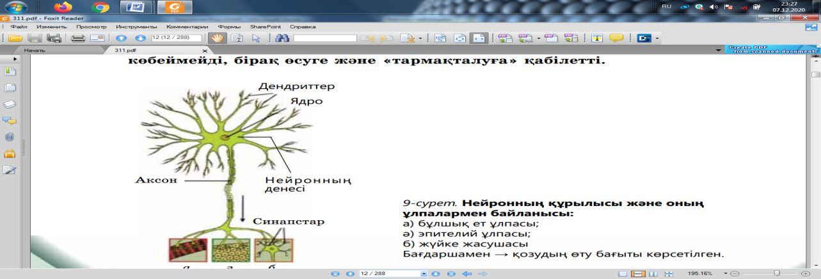This screenshot has width=821, height=279.
Task: Go to previous page with up arrow
Action: click(122, 38)
